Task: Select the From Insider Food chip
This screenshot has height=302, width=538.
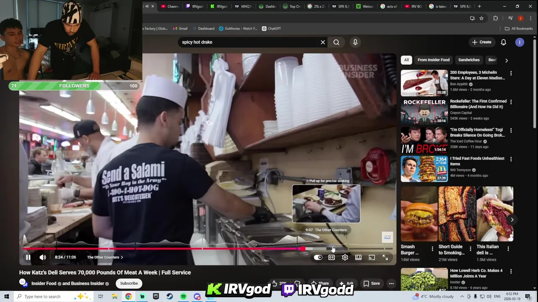Action: point(433,60)
